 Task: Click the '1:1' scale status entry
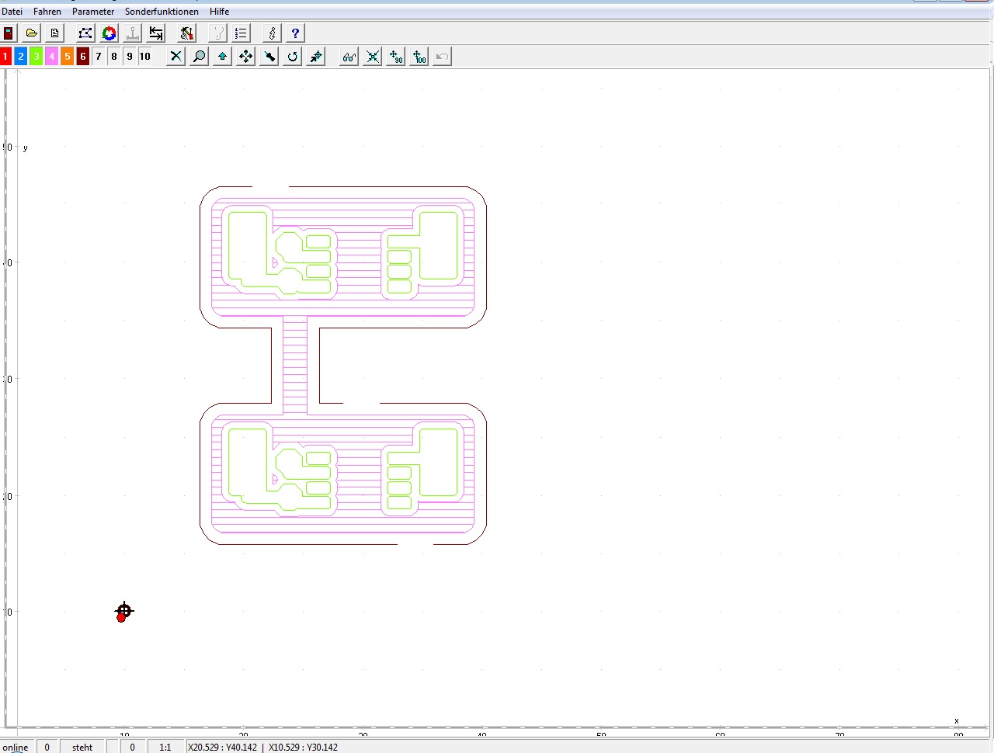(x=165, y=748)
